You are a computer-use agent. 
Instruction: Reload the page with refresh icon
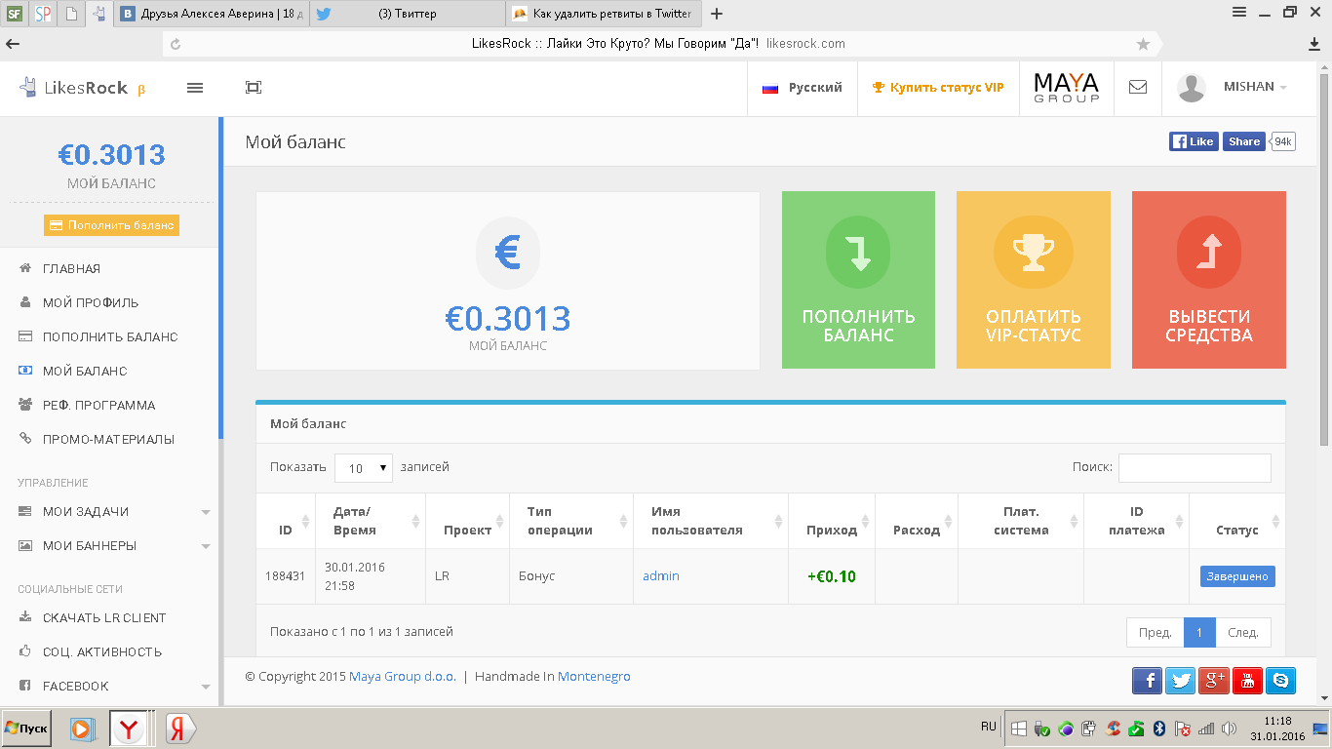[x=176, y=44]
